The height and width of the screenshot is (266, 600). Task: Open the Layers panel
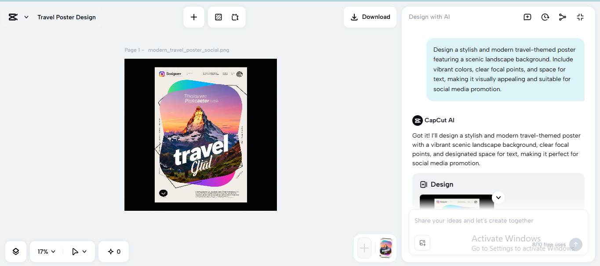(16, 252)
